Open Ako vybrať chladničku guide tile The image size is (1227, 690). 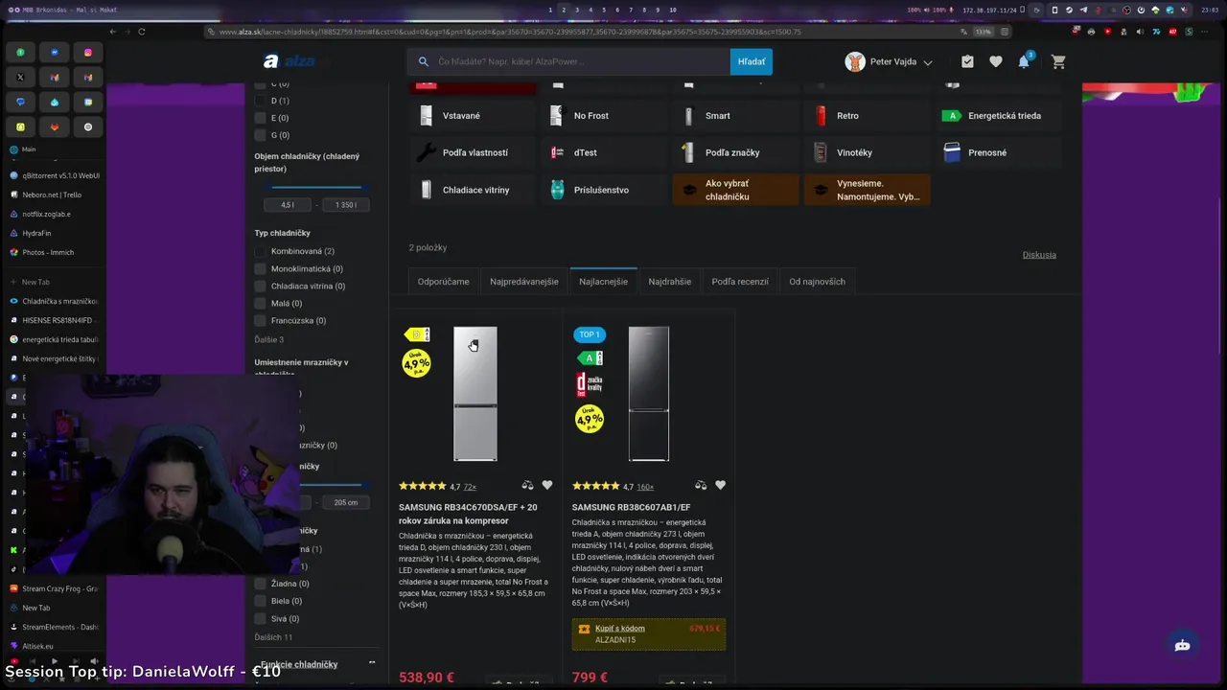click(x=736, y=190)
